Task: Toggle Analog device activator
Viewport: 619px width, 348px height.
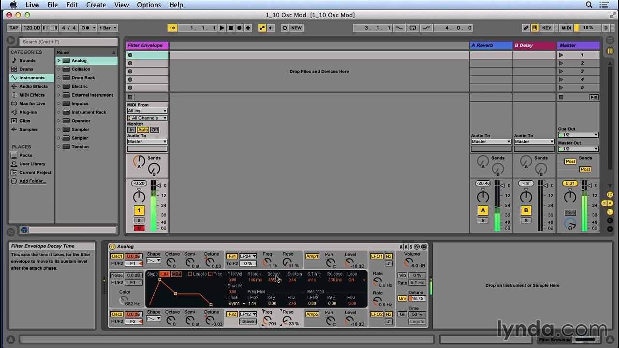Action: 112,246
